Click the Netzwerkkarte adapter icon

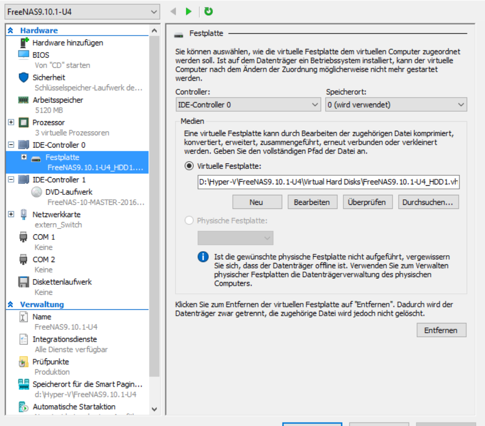pyautogui.click(x=24, y=214)
